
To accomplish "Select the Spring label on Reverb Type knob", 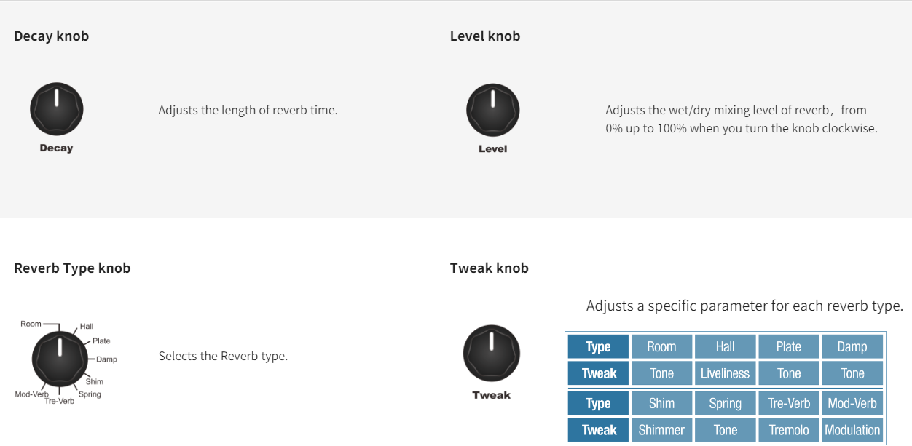I will click(x=90, y=394).
